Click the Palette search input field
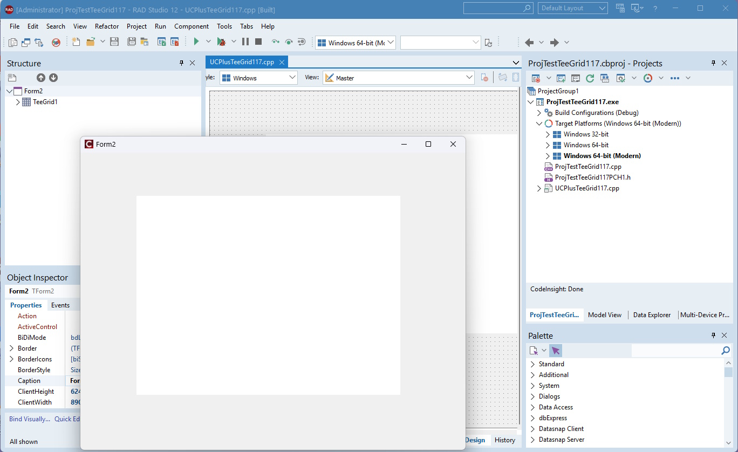This screenshot has height=452, width=738. pyautogui.click(x=676, y=351)
